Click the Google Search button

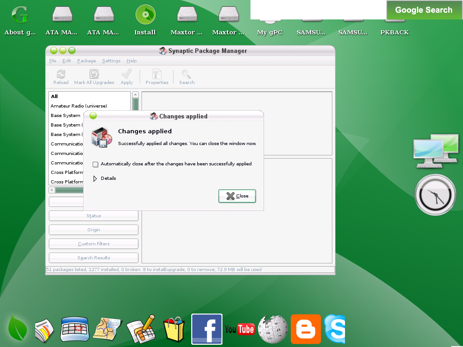424,10
